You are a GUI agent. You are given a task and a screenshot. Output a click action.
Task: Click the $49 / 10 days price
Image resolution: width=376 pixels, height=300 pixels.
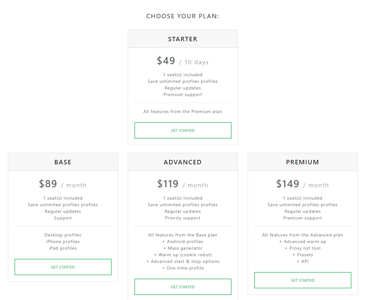click(x=183, y=61)
